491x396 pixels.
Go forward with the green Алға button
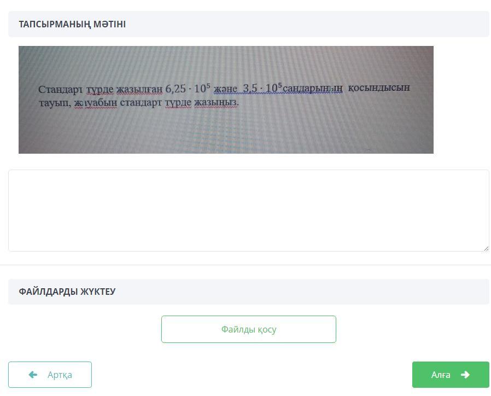(451, 375)
